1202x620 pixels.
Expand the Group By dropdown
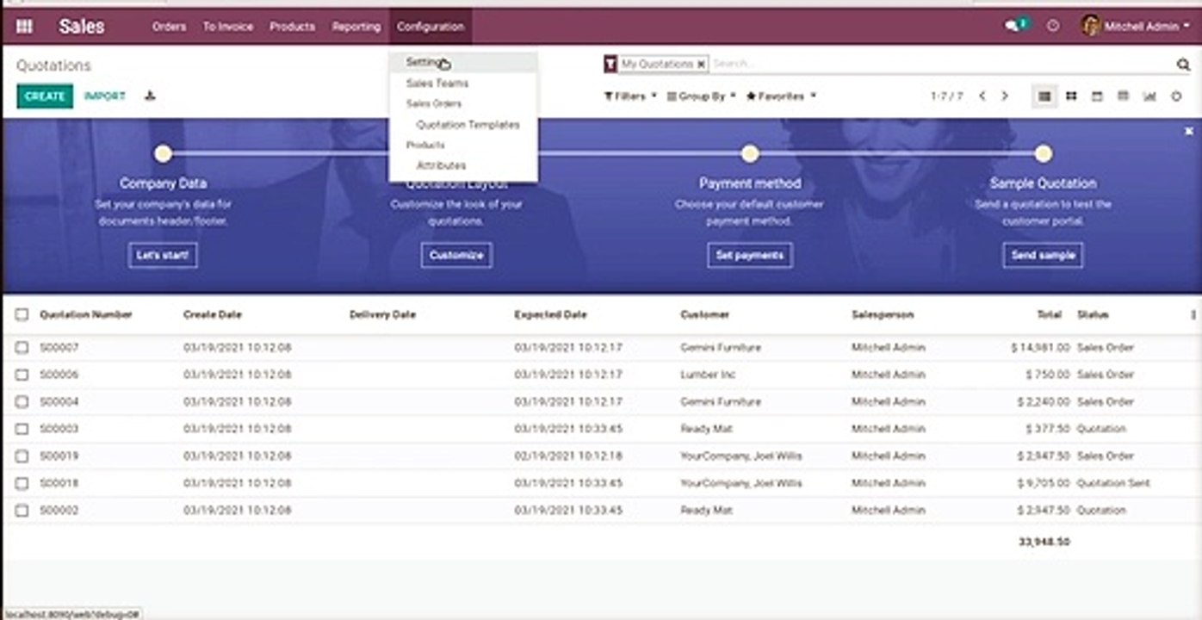702,96
